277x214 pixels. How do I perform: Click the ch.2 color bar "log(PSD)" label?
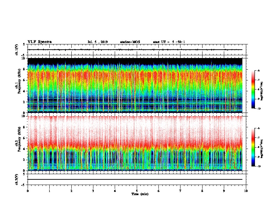[262, 149]
